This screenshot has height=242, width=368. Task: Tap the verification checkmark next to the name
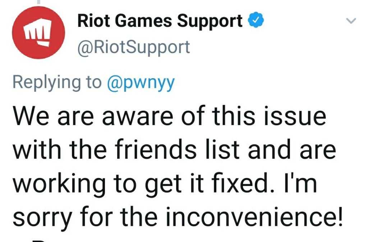click(256, 21)
